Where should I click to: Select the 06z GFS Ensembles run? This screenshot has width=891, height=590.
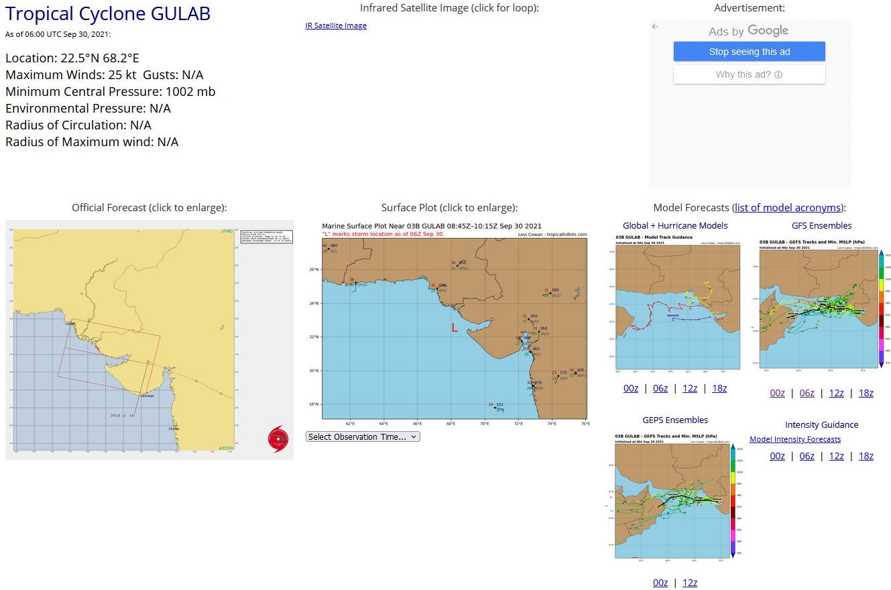coord(807,393)
